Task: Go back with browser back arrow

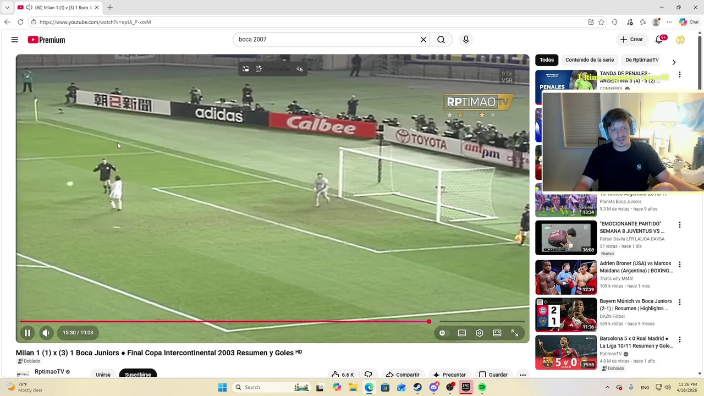Action: pyautogui.click(x=7, y=22)
